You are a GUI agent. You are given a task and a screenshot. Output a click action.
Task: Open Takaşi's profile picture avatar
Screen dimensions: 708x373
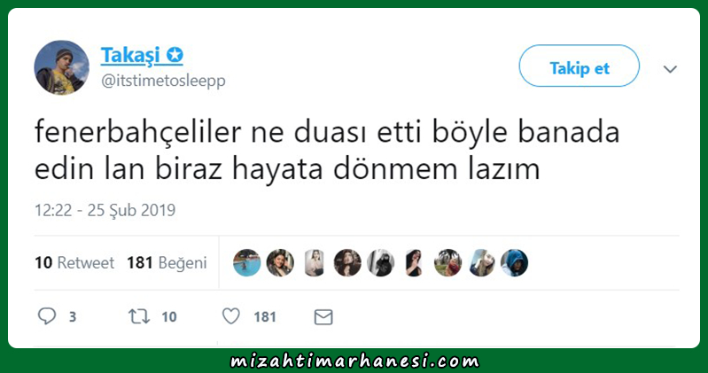[x=61, y=67]
